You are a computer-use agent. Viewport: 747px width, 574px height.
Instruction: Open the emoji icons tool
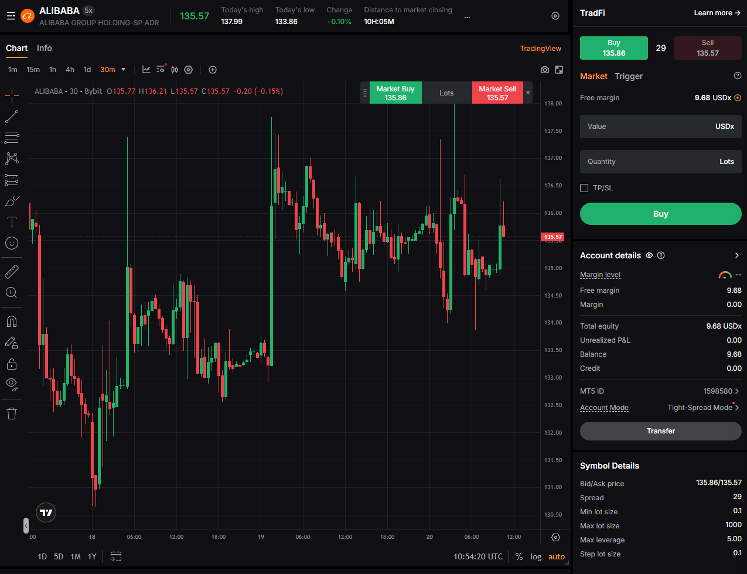[x=12, y=243]
